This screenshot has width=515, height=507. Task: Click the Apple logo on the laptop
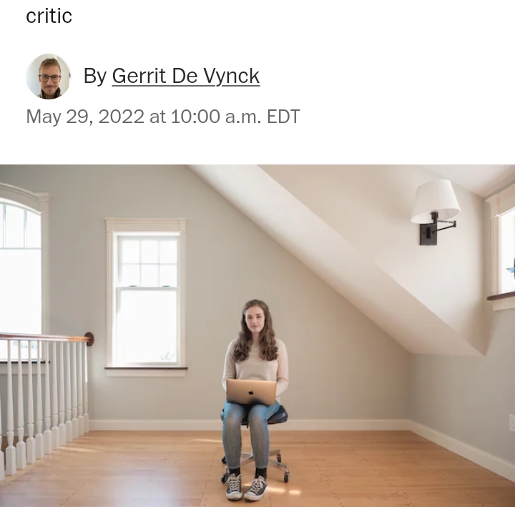coord(251,393)
